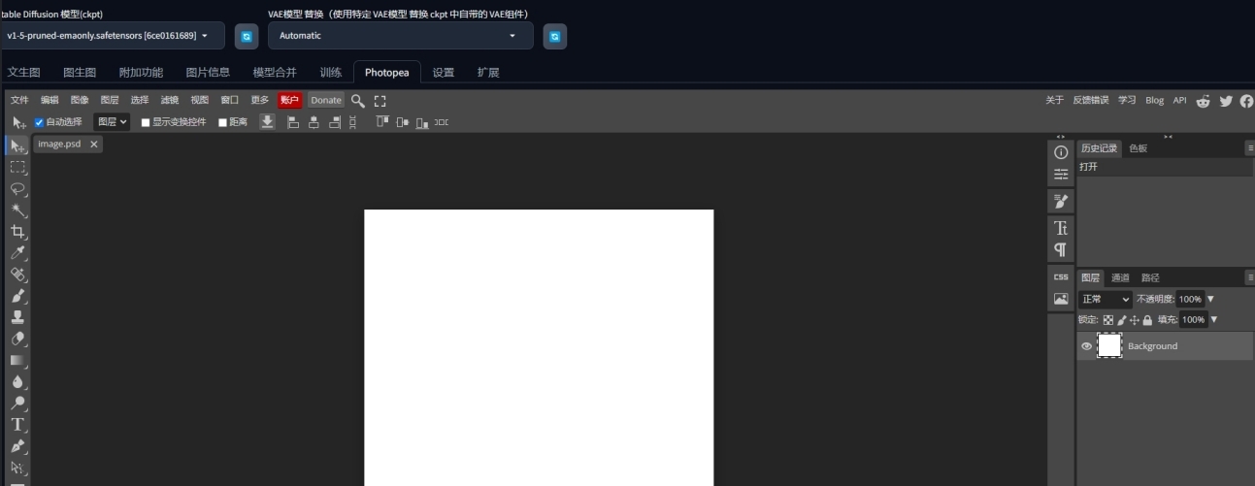
Task: Open the 滤镜 menu
Action: click(170, 100)
